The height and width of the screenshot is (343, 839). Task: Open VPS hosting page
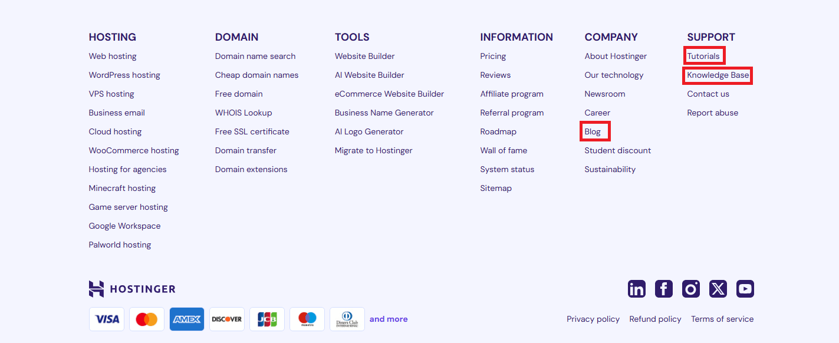111,94
